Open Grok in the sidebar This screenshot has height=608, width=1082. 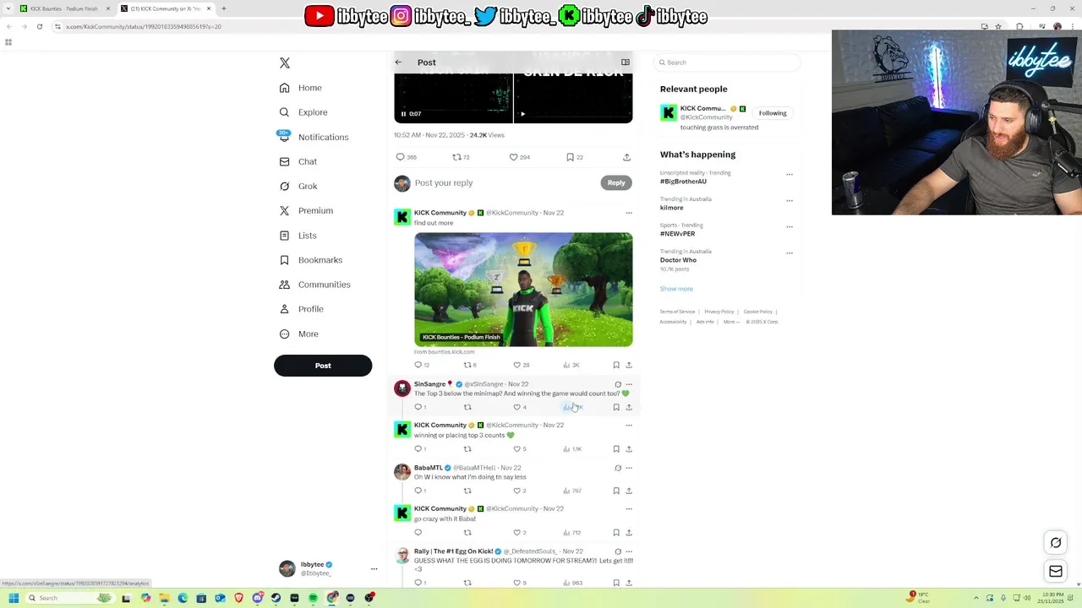[298, 186]
